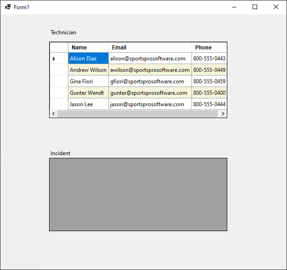
Task: Select phone cell 800-555-0400
Action: pyautogui.click(x=209, y=93)
